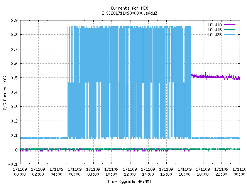
Task: Click the LCL41B legend label
Action: (215, 30)
